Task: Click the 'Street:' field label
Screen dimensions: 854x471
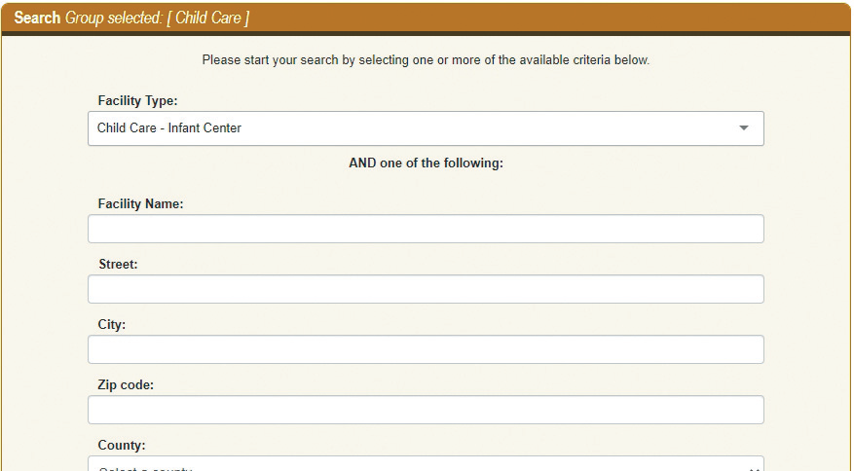Action: point(118,265)
